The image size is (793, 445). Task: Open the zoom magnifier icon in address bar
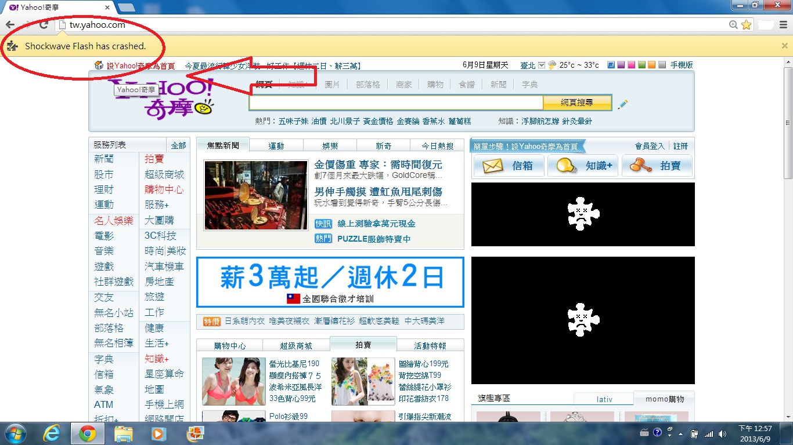click(734, 25)
